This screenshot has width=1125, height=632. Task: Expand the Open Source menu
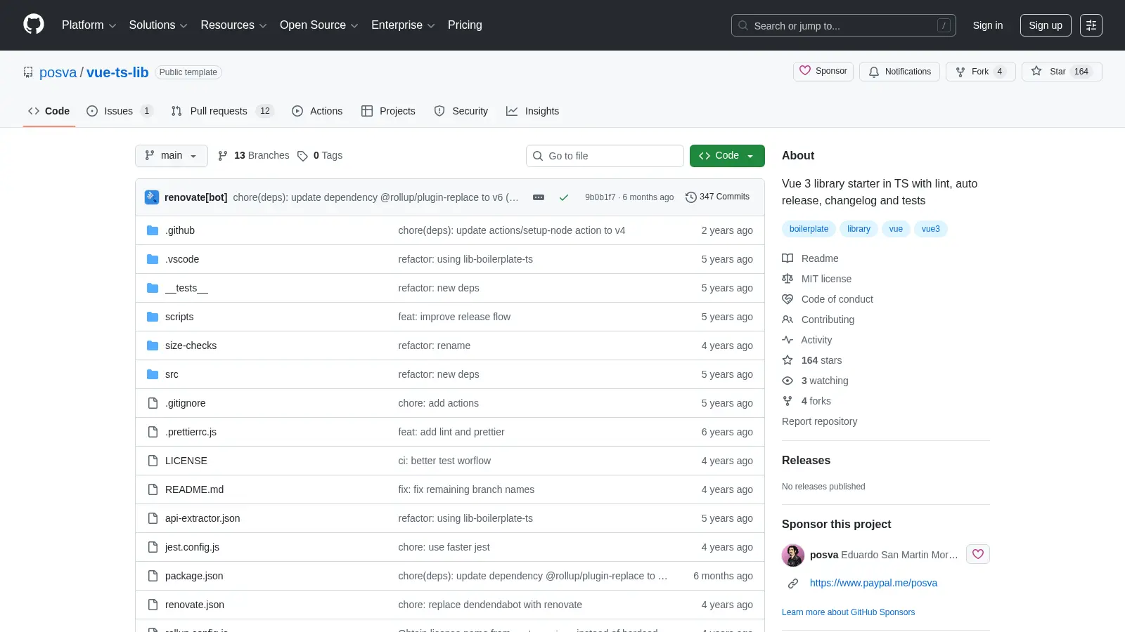[x=319, y=25]
